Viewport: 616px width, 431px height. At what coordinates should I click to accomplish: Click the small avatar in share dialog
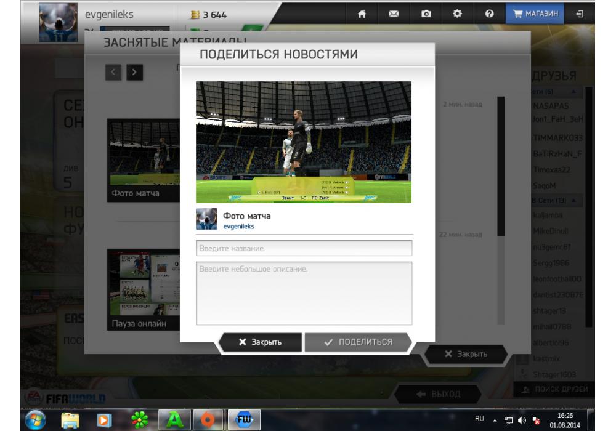pyautogui.click(x=206, y=219)
